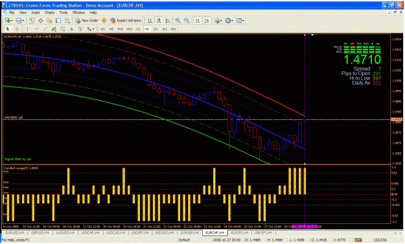
Task: Open the View menu
Action: pos(23,12)
